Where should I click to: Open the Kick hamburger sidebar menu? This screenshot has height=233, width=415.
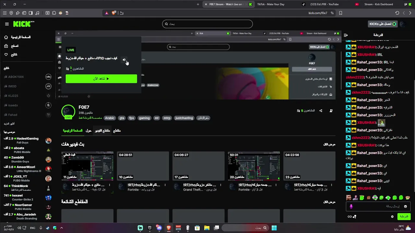[7, 24]
